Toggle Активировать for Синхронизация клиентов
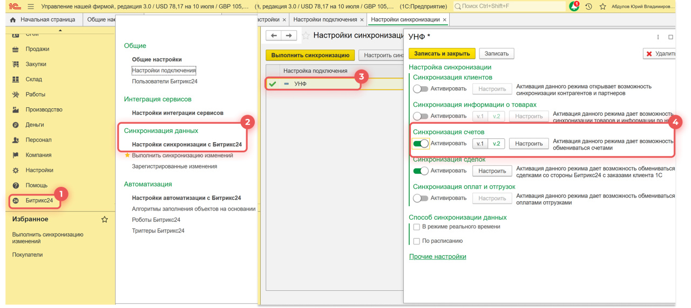This screenshot has width=691, height=308. (421, 89)
